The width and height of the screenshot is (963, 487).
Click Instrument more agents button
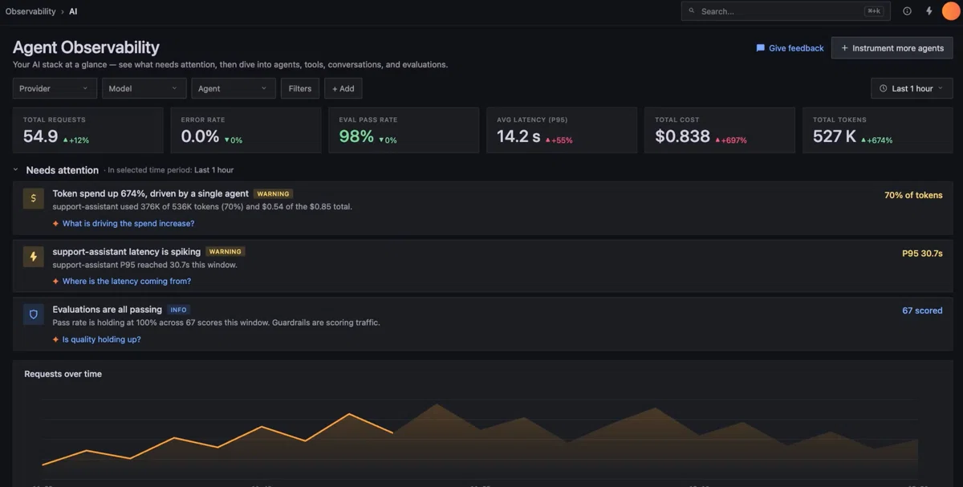click(x=892, y=48)
